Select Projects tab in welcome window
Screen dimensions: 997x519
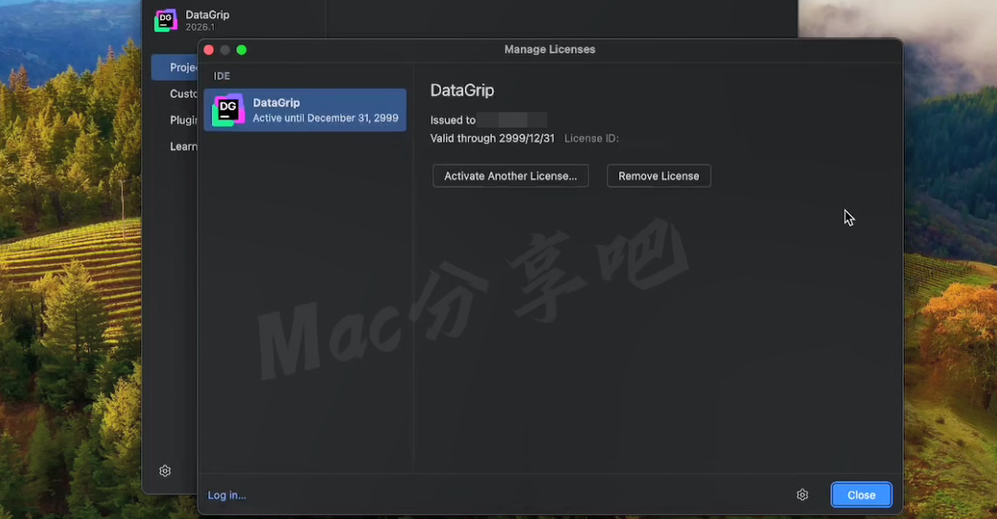174,67
